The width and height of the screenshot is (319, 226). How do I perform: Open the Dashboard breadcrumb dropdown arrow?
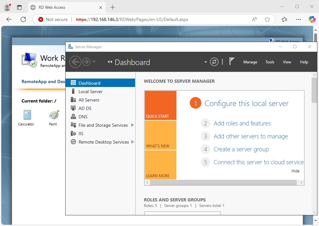tap(205, 62)
